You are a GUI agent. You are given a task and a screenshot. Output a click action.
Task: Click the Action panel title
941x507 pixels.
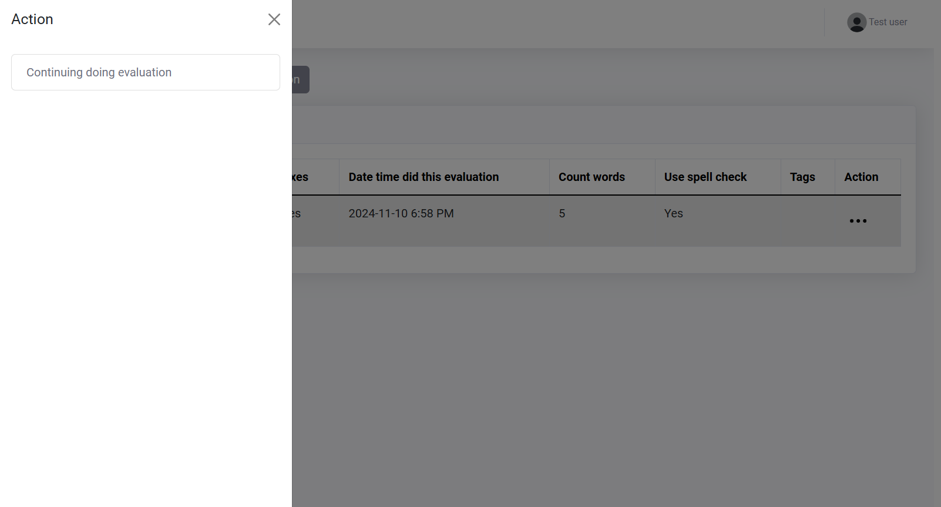(32, 19)
